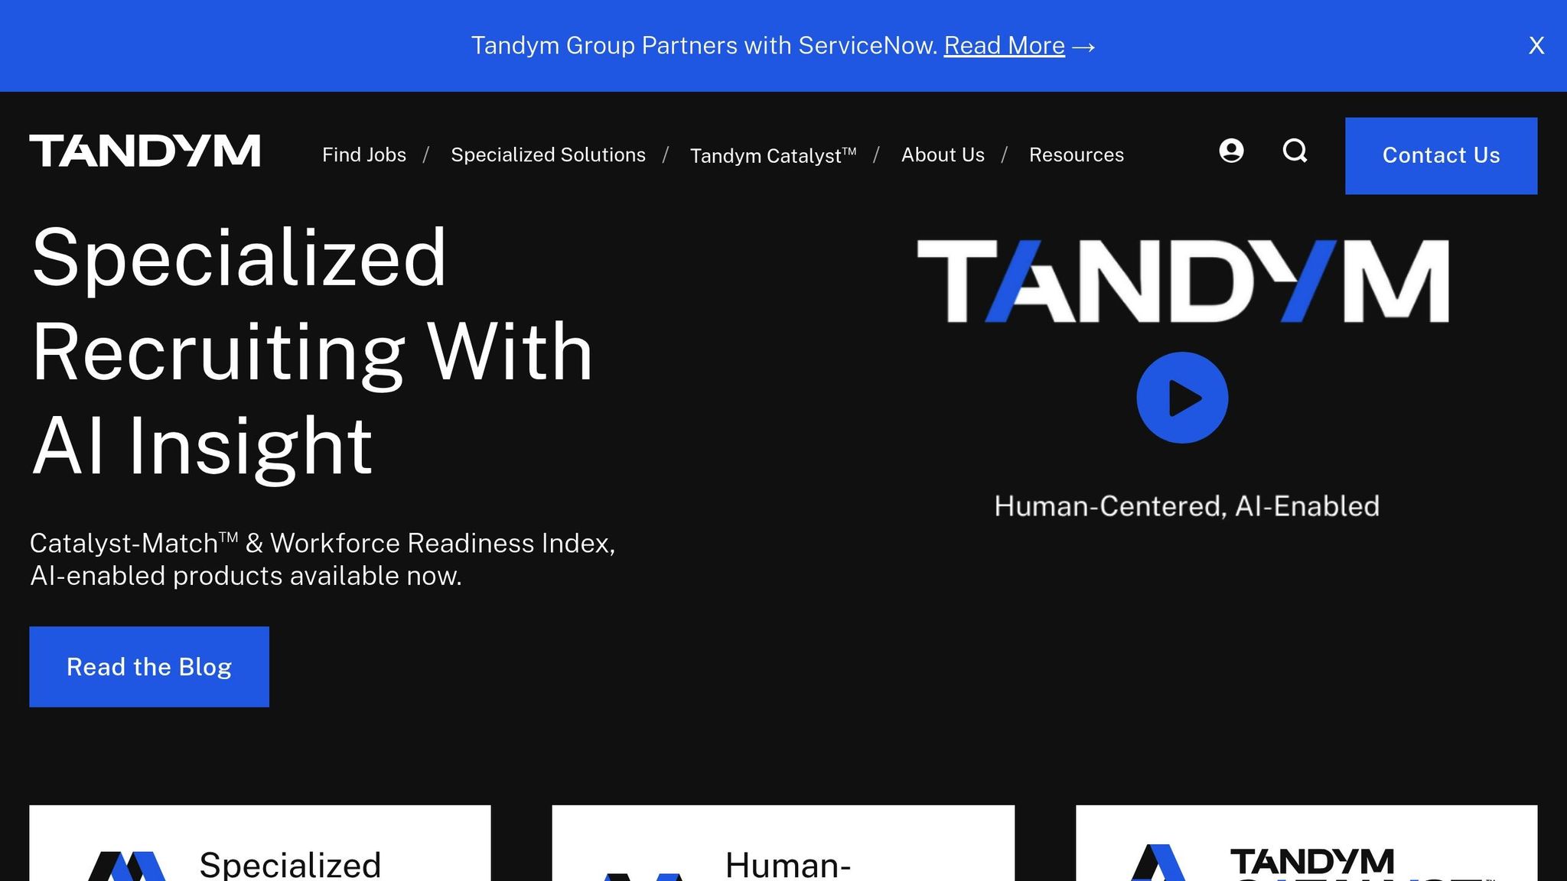Viewport: 1567px width, 881px height.
Task: Click the Human-Centered, AI-Enabled caption
Action: [x=1186, y=505]
